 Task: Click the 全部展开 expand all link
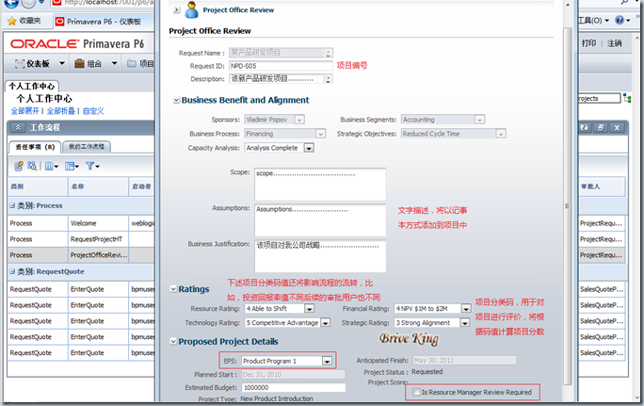coord(26,111)
